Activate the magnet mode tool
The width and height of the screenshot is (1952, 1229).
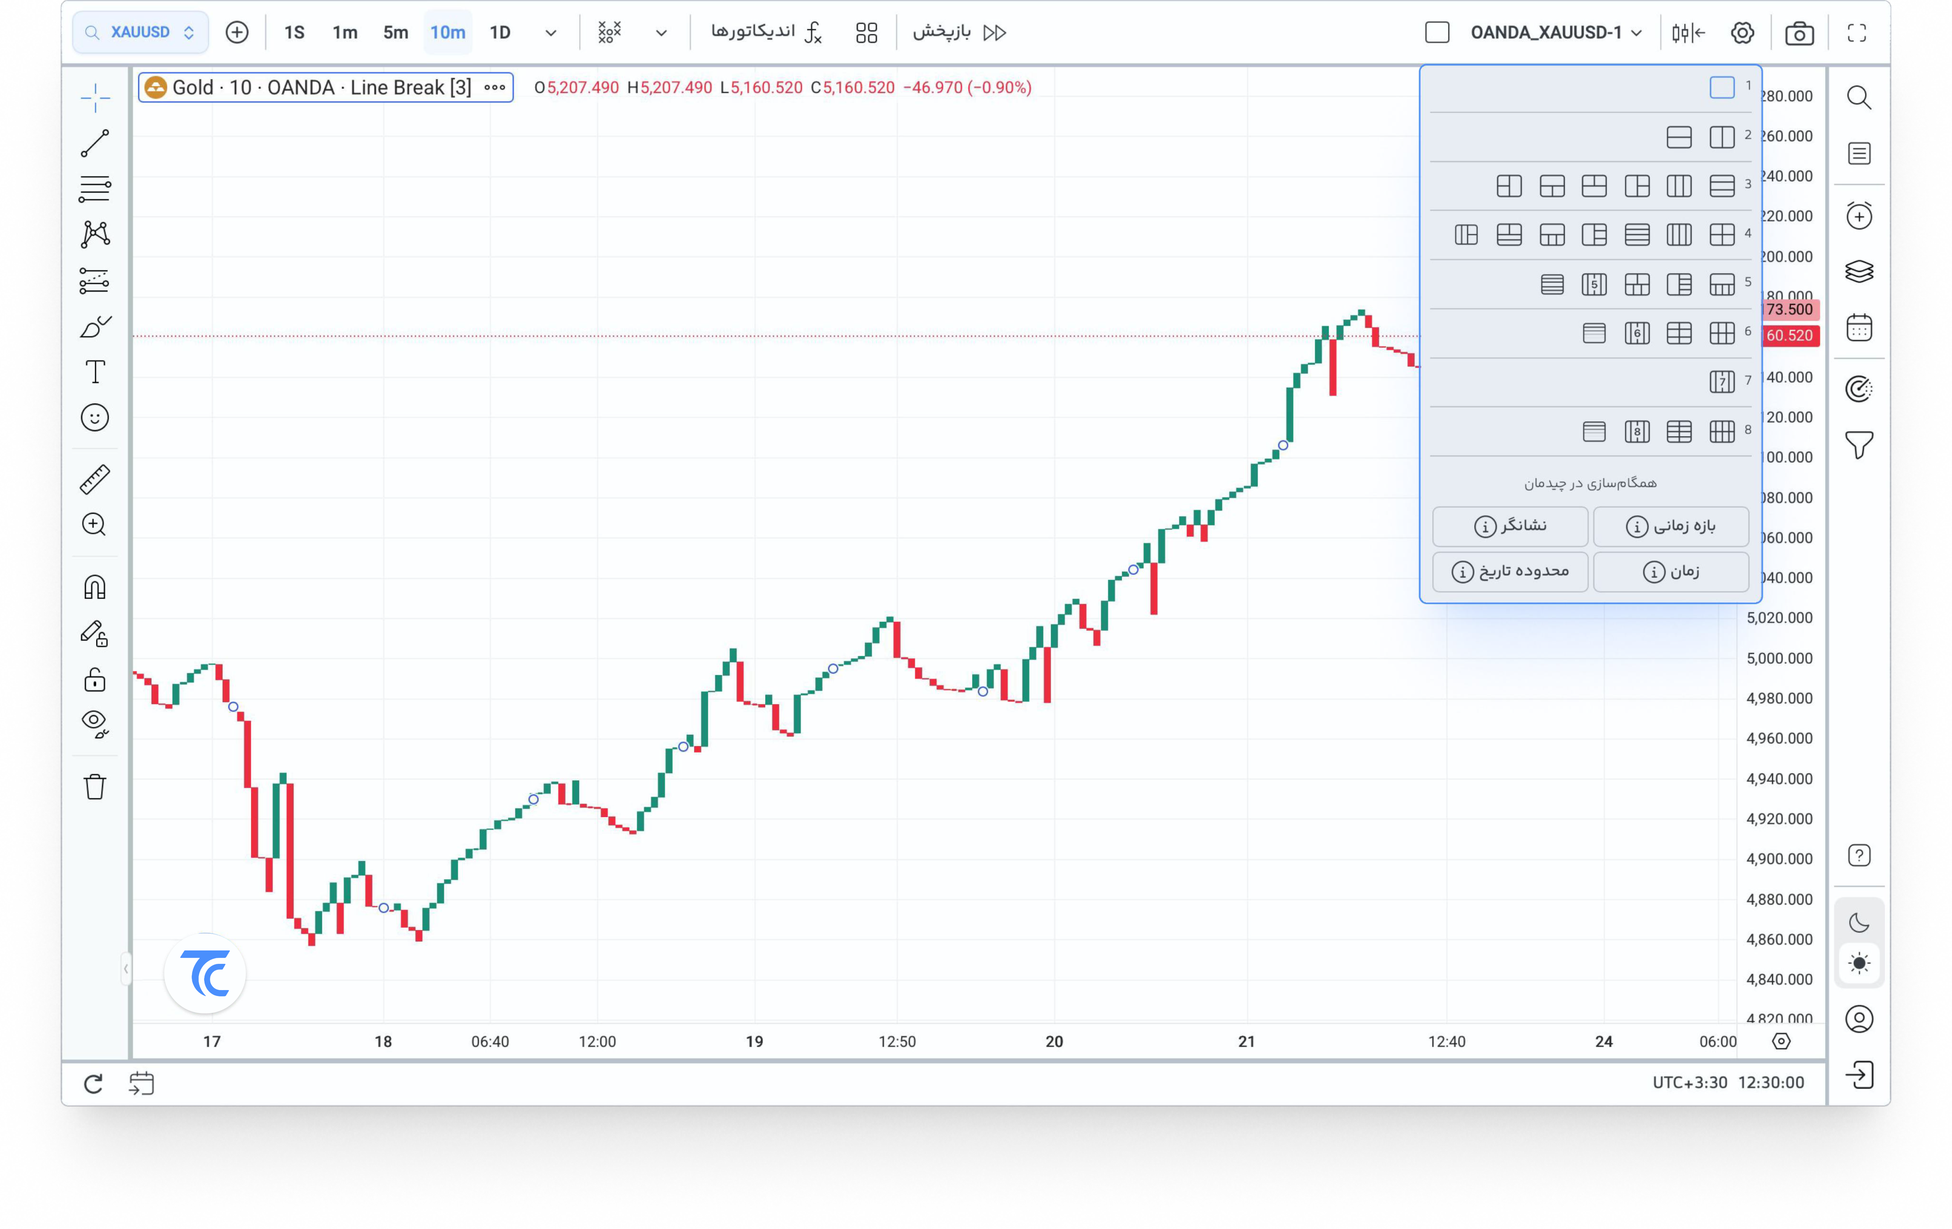point(95,586)
